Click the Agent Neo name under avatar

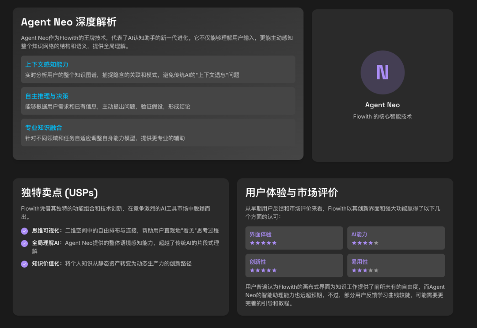[x=382, y=105]
